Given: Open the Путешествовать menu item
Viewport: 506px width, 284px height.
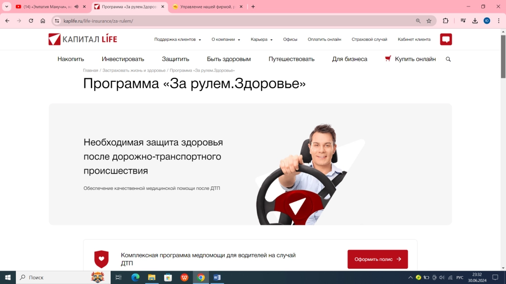Looking at the screenshot, I should pyautogui.click(x=292, y=59).
